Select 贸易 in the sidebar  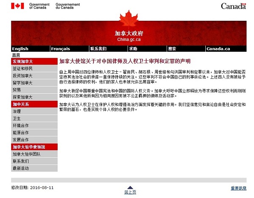[34, 90]
